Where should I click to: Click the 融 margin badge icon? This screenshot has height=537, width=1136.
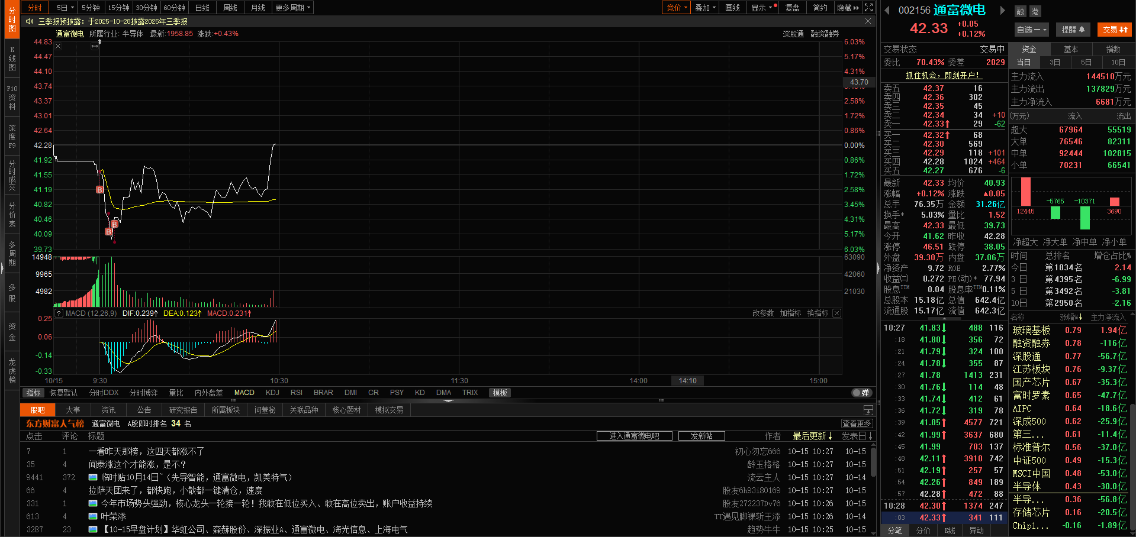pos(1020,11)
